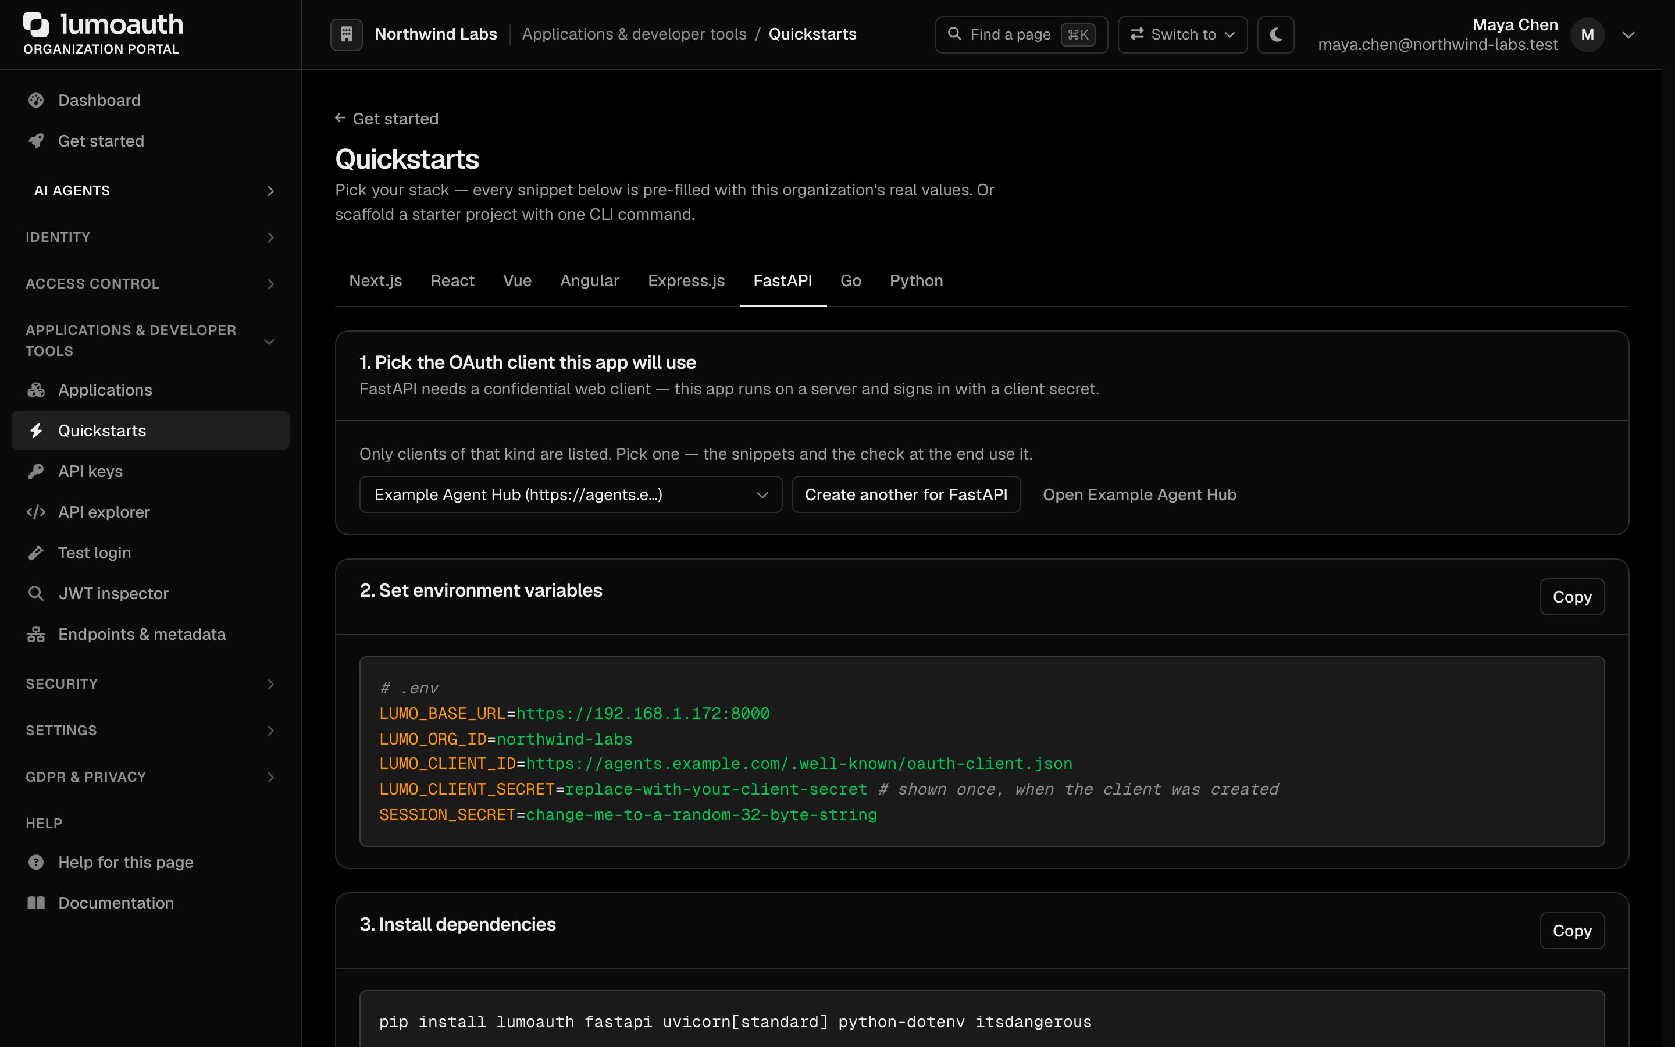Viewport: 1675px width, 1047px height.
Task: Open API explorer code-bracket icon
Action: (x=36, y=512)
